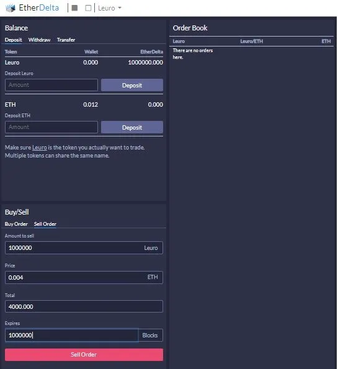
Task: Select the dark theme filled square
Action: click(74, 8)
